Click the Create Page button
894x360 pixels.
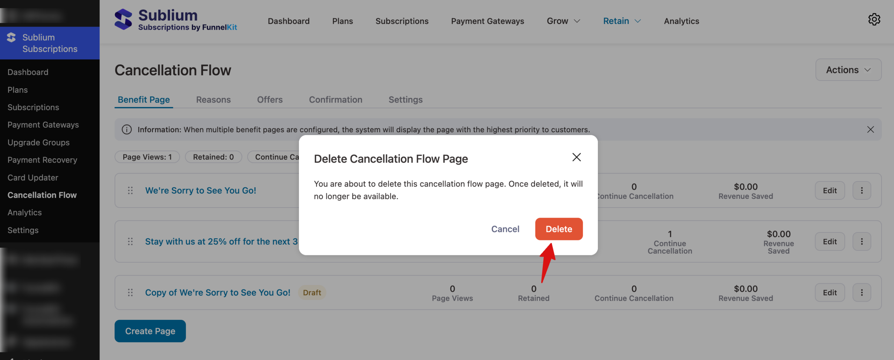(150, 331)
